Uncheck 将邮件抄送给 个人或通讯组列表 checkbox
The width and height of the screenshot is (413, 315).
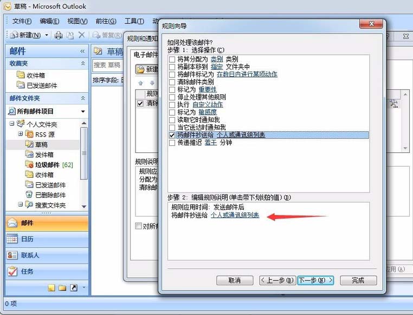[x=172, y=135]
